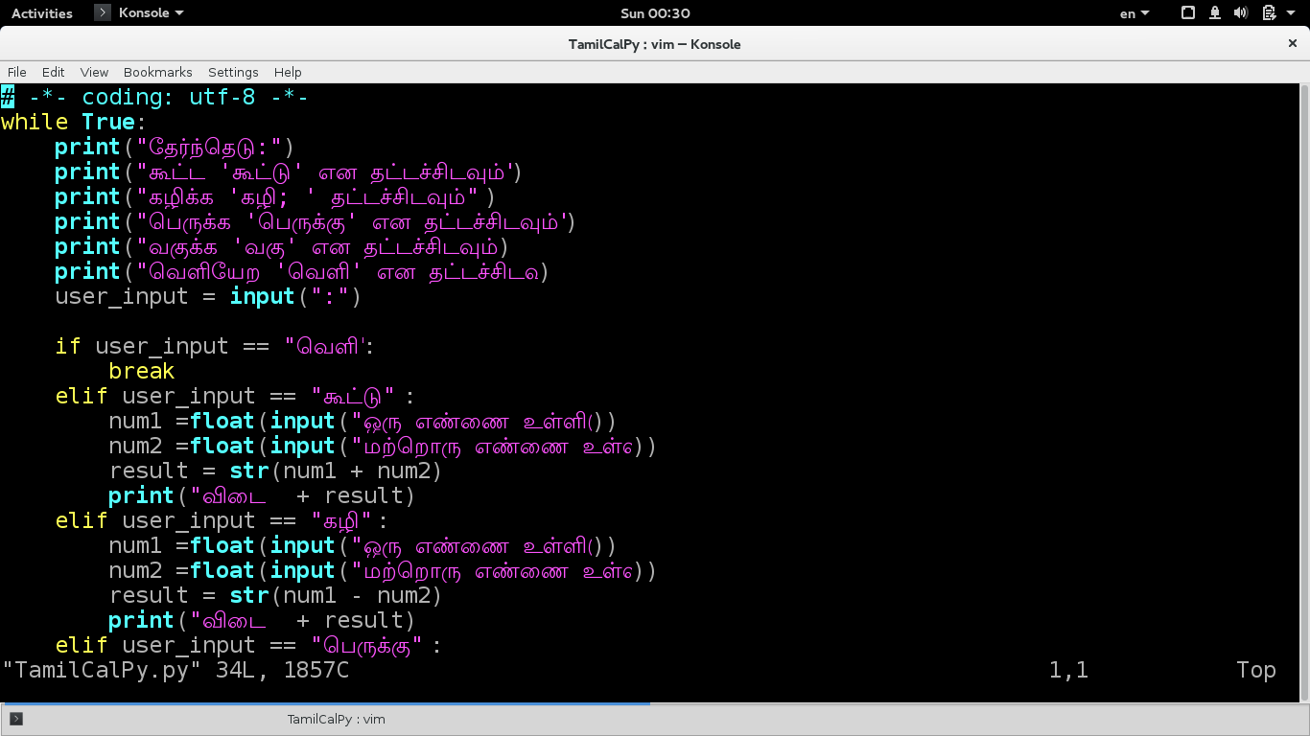Switch to the TamilCalPy : vim tab
This screenshot has height=736, width=1310.
tap(336, 719)
